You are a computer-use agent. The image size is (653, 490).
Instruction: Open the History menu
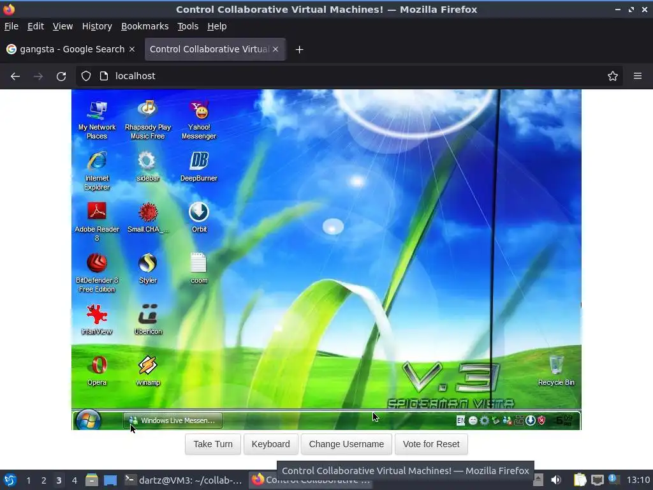point(97,26)
